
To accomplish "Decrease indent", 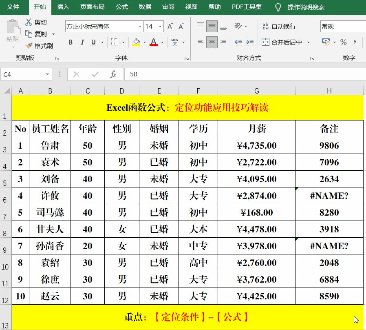I will pos(238,42).
